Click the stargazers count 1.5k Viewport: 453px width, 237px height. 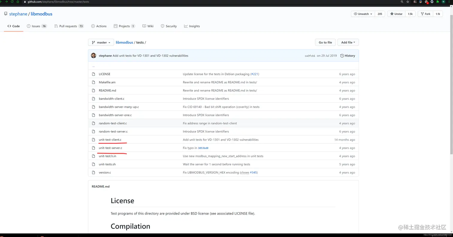tap(410, 14)
